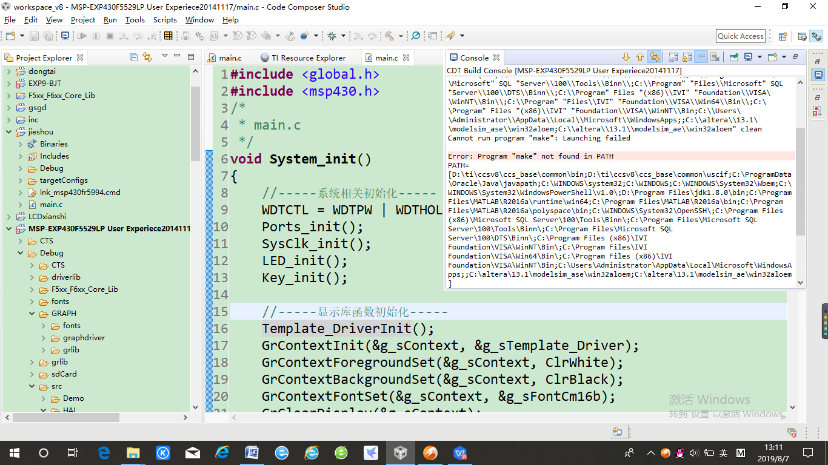Switch to CCS Debug perspective icon

point(816,36)
